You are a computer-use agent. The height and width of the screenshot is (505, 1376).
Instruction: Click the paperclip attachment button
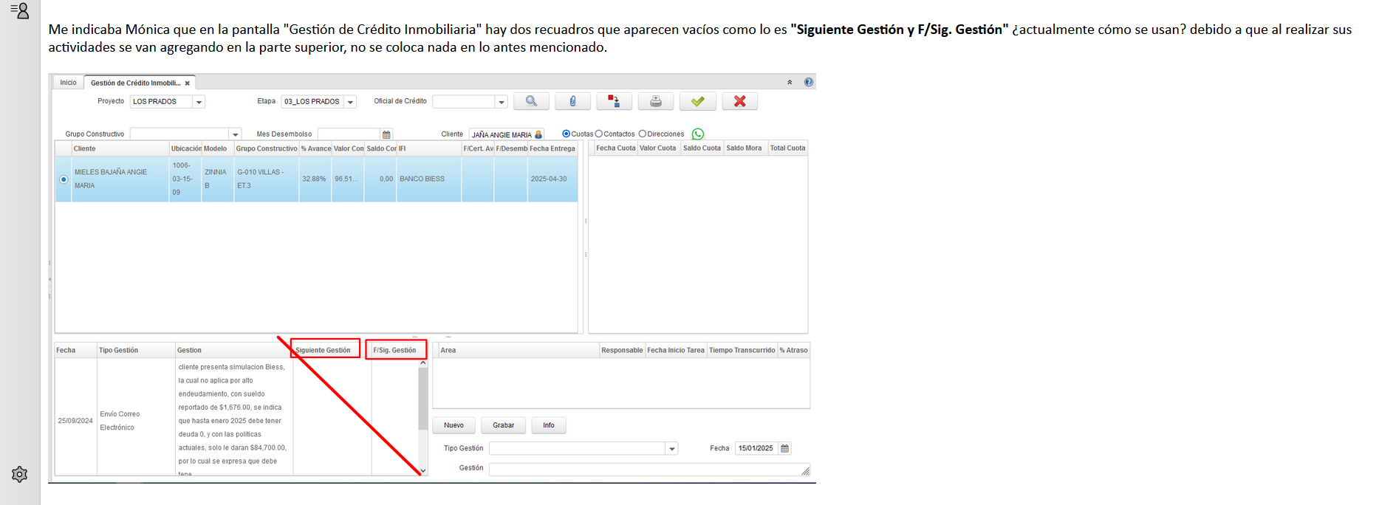click(x=572, y=102)
